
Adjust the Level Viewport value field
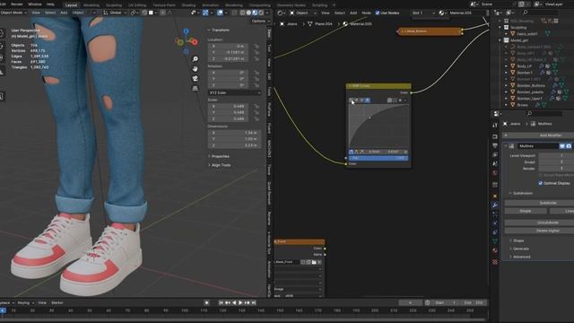point(556,155)
